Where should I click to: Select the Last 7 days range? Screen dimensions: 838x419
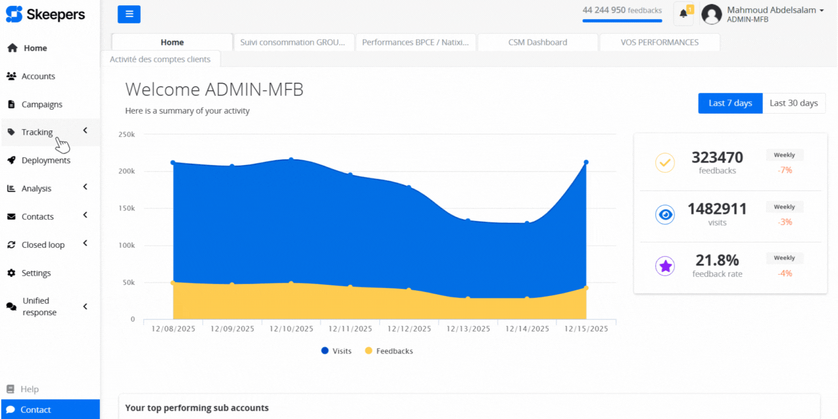[730, 103]
